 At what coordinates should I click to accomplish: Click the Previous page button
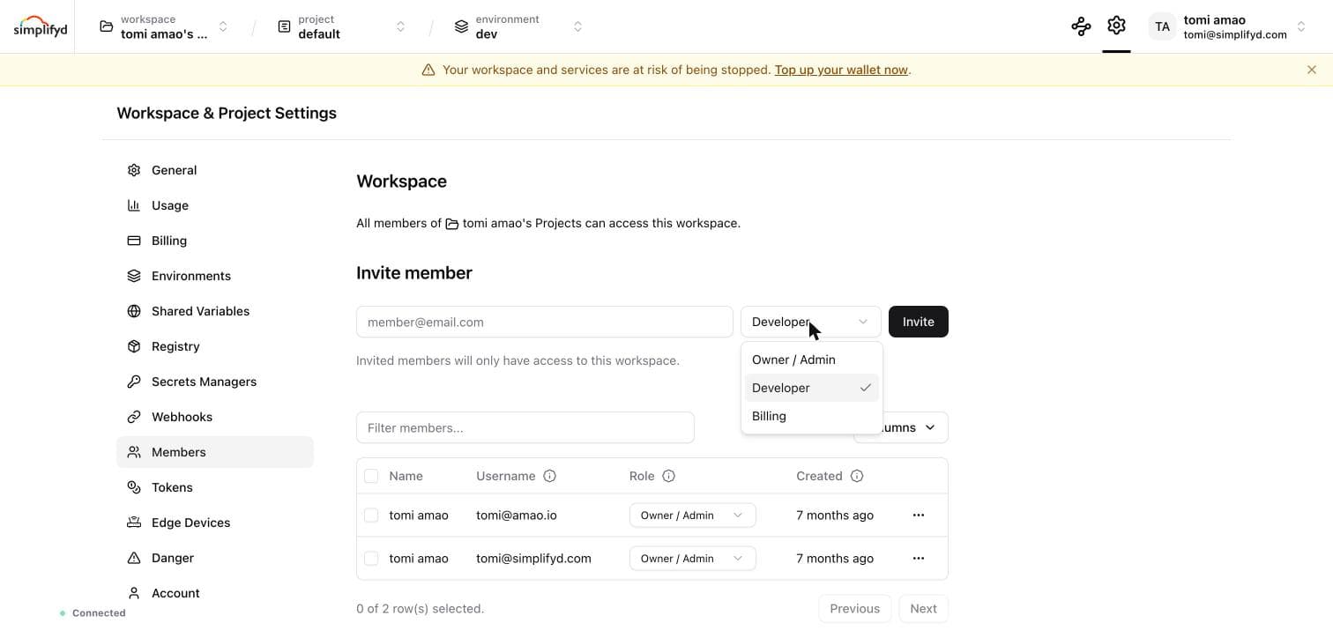pos(855,609)
